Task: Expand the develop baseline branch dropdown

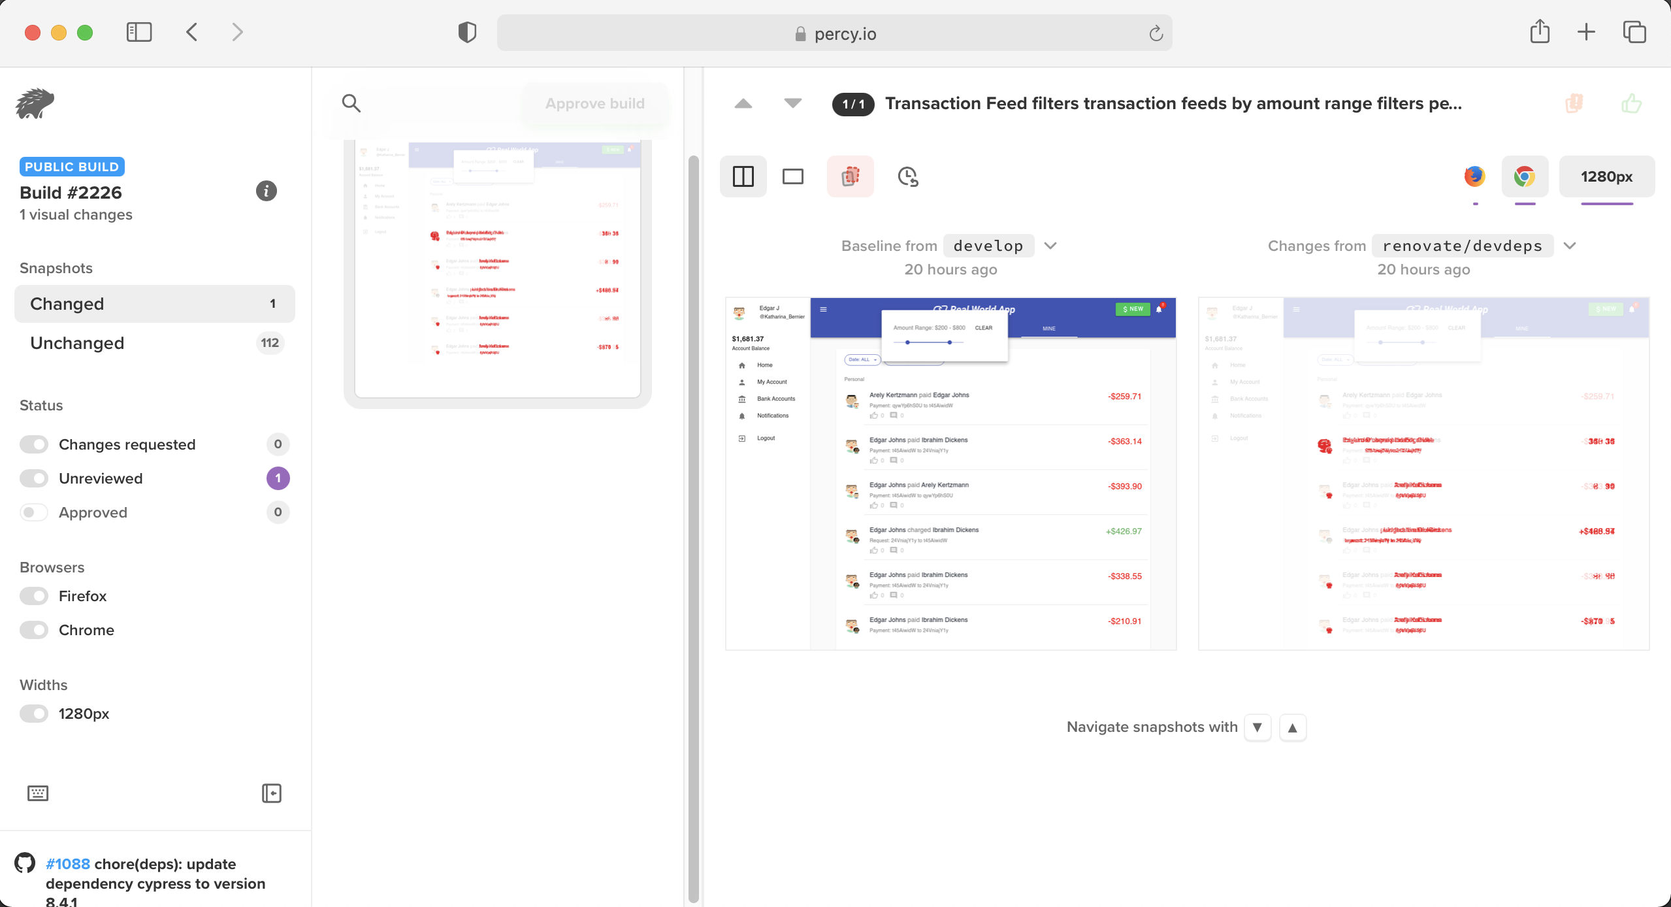Action: tap(1050, 246)
